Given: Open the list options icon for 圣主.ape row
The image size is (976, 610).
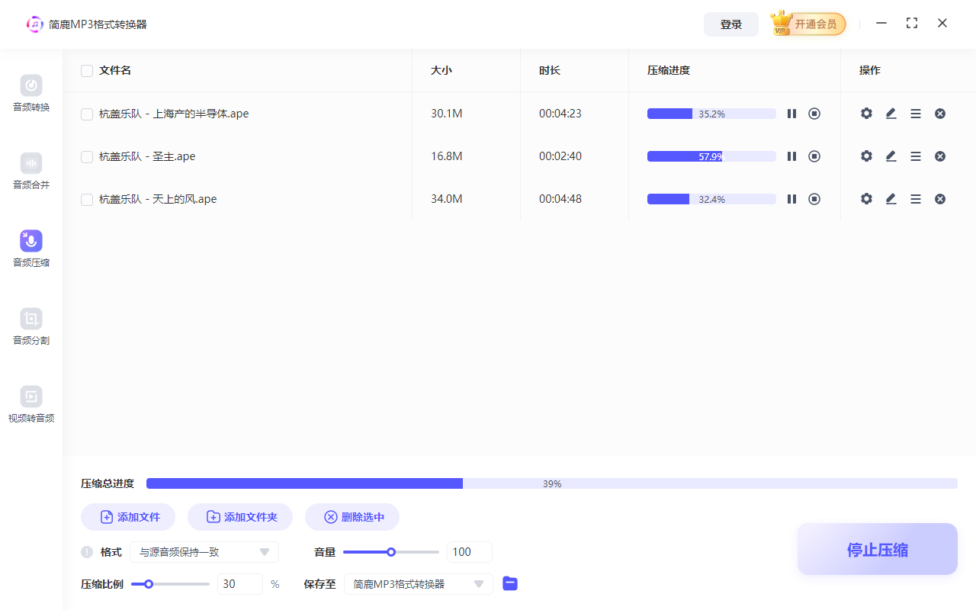Looking at the screenshot, I should click(x=916, y=156).
